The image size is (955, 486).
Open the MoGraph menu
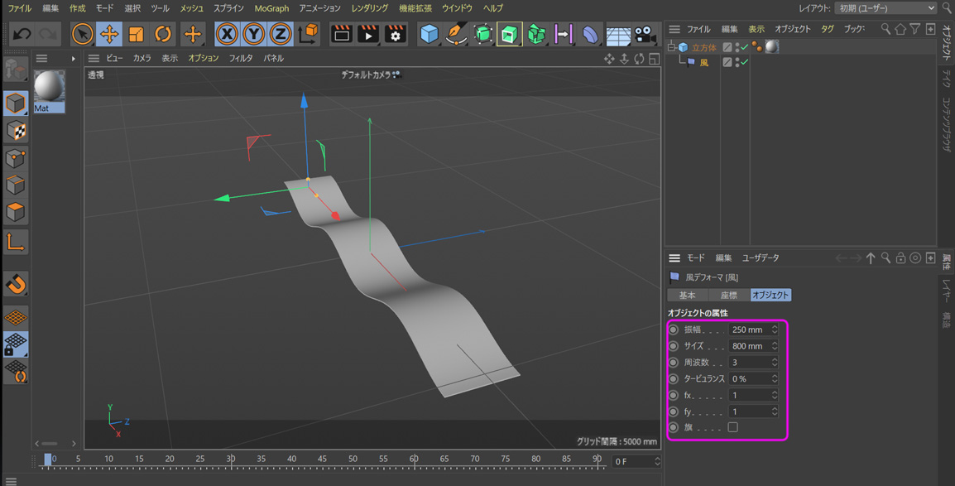tap(271, 8)
